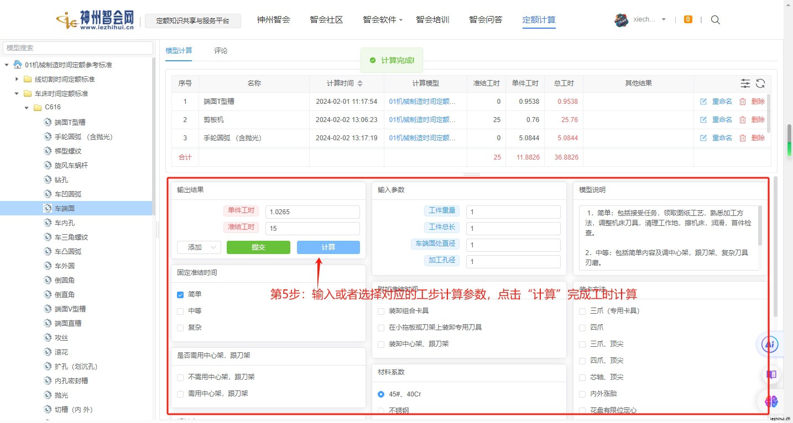Check the 复杂 checkbox
This screenshot has width=793, height=423.
[x=180, y=328]
